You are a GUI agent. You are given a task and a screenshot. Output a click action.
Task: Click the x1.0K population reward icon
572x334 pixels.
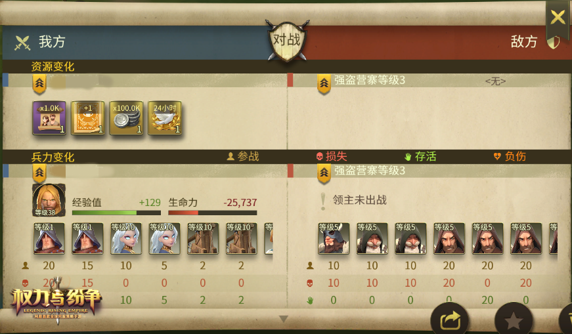pos(49,117)
